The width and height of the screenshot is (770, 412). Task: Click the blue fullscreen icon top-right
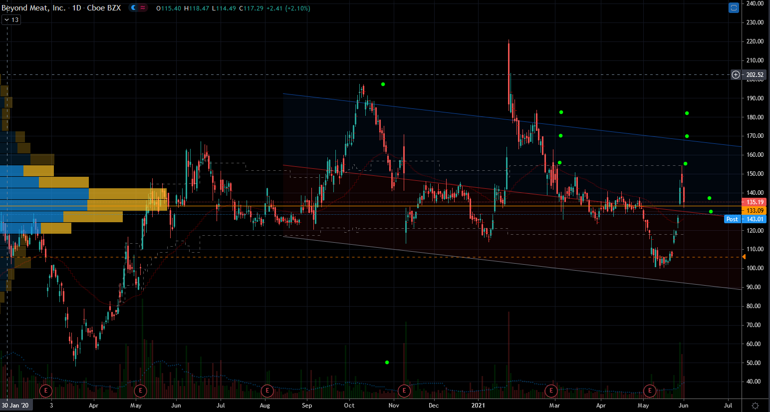[733, 7]
